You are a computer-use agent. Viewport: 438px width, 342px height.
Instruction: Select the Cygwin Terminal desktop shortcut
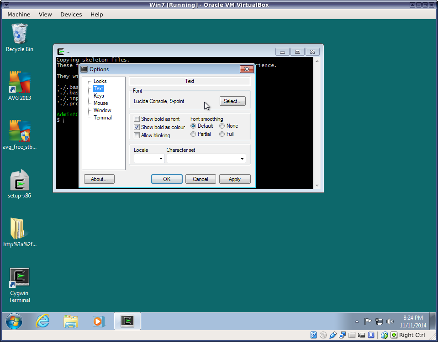pyautogui.click(x=19, y=285)
